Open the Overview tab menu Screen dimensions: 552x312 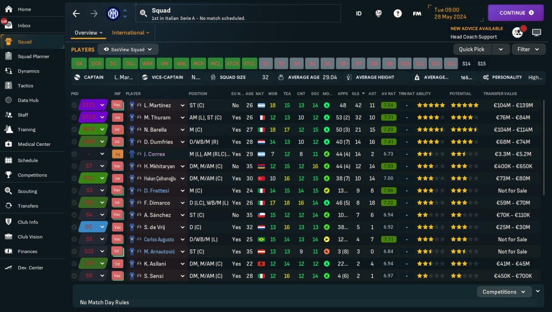pyautogui.click(x=89, y=32)
